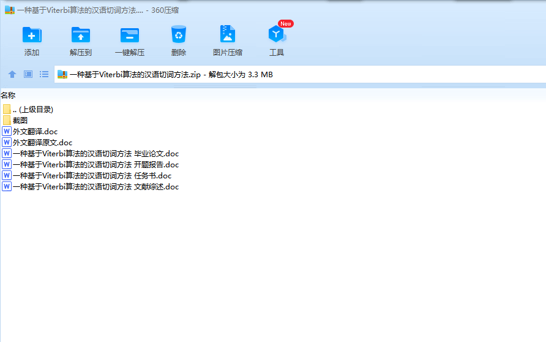Select the file name 外文翻译.doc
Image resolution: width=546 pixels, height=342 pixels.
coord(35,131)
